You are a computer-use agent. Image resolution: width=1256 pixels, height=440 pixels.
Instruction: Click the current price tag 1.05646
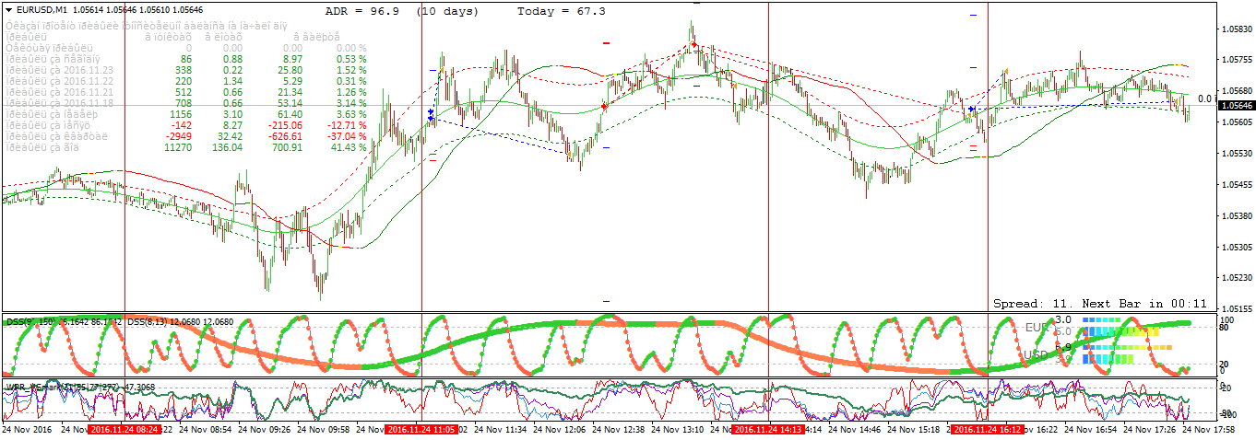(x=1236, y=106)
